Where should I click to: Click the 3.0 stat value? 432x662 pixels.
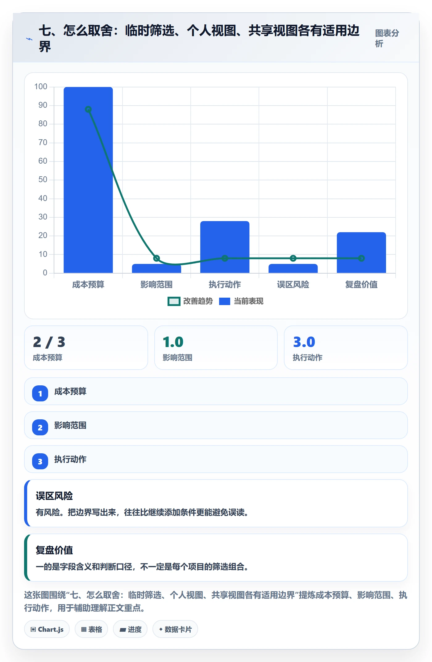[304, 342]
